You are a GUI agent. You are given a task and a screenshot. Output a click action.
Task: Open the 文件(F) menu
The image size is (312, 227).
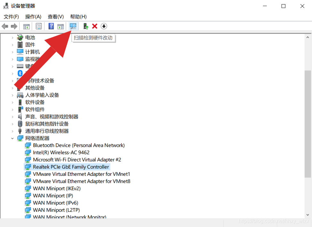point(11,17)
